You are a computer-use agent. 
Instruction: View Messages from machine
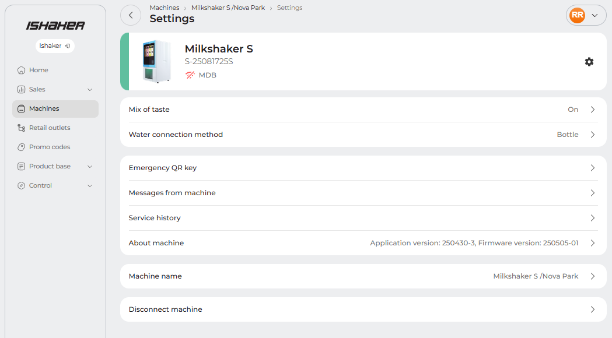(363, 193)
